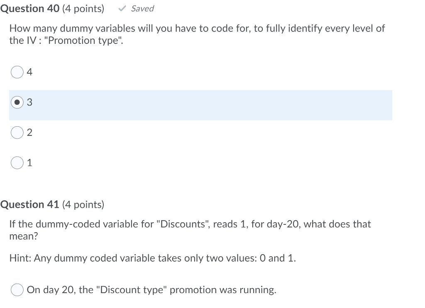
Task: Choose option "2" for Question 40
Action: [17, 132]
